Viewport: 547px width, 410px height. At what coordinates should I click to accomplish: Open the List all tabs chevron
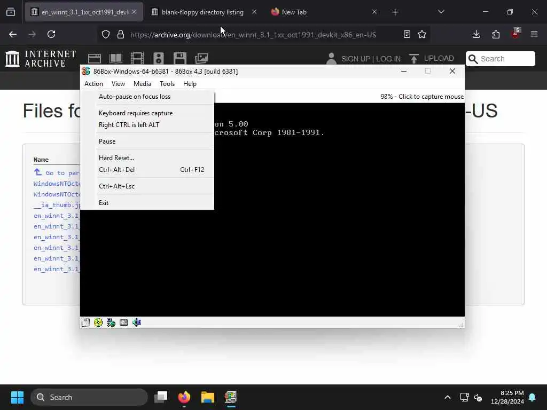441,12
